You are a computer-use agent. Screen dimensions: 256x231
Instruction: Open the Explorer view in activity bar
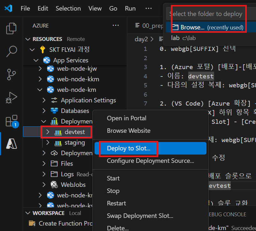point(11,28)
